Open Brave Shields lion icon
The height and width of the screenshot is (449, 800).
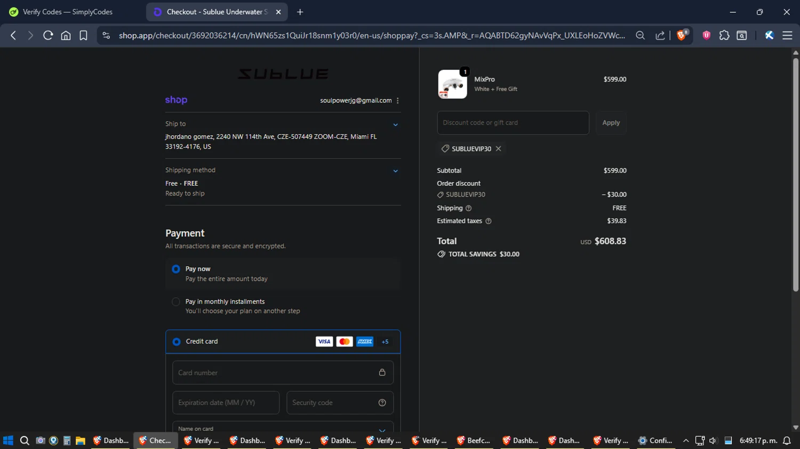682,35
